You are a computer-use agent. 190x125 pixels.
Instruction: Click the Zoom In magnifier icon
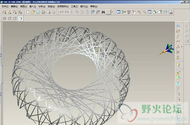(x=139, y=12)
